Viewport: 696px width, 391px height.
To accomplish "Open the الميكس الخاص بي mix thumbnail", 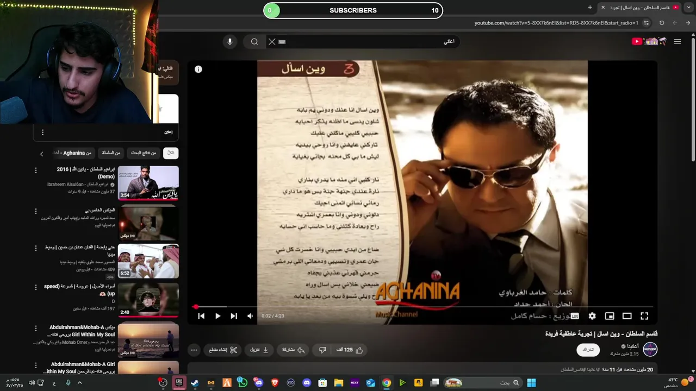I will point(148,223).
